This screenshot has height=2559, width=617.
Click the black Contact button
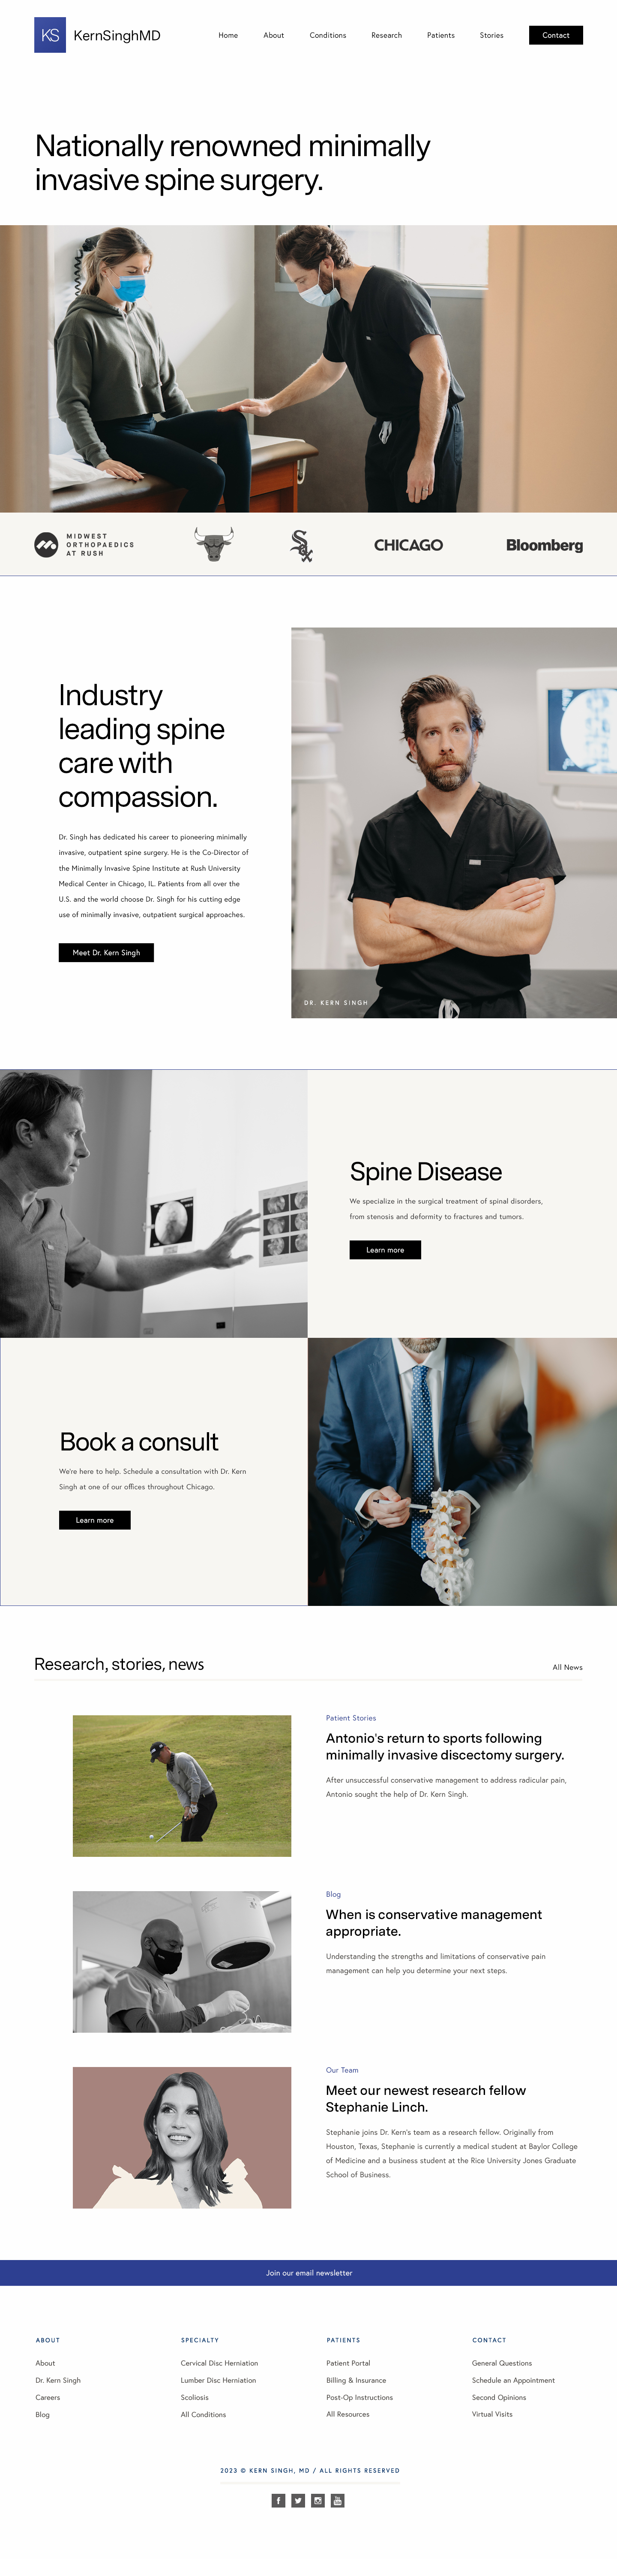[x=555, y=35]
